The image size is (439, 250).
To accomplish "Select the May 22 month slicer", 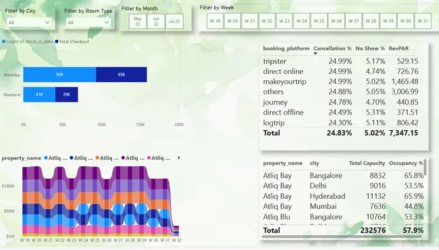I will pos(138,22).
